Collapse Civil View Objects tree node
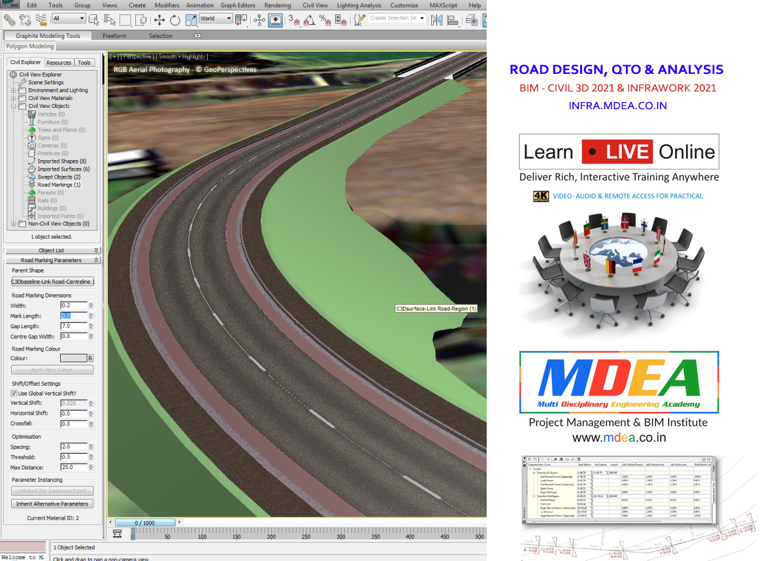The height and width of the screenshot is (561, 765). 14,106
